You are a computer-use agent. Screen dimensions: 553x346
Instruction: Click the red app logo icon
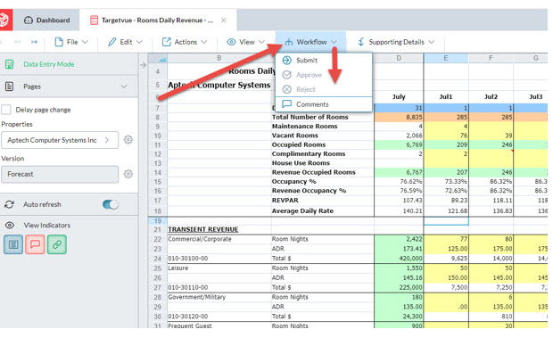[x=5, y=20]
